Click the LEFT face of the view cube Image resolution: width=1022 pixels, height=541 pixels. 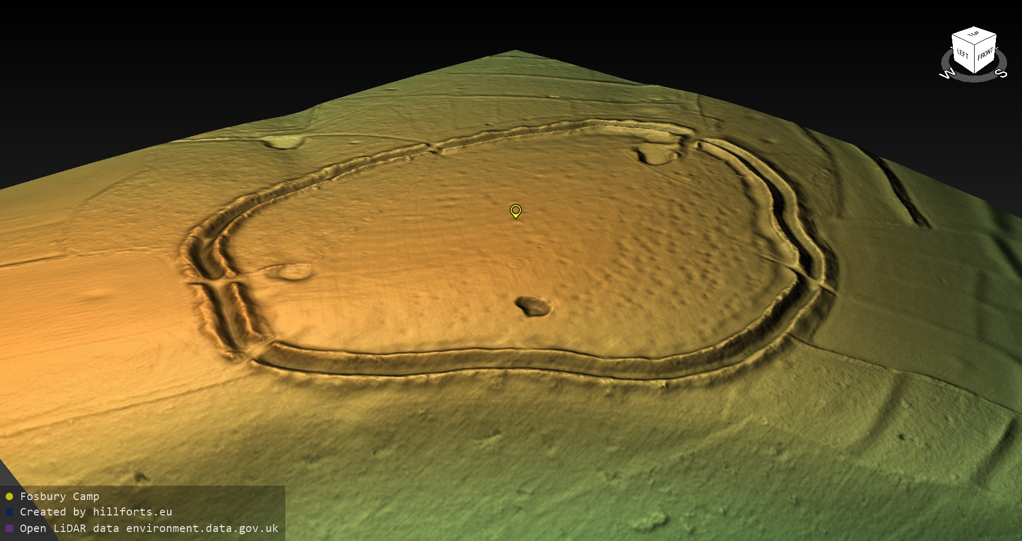(x=963, y=54)
